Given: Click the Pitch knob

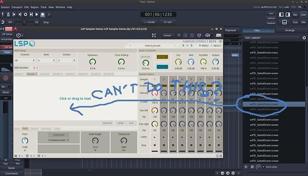Looking at the screenshot, I should coord(25,141).
